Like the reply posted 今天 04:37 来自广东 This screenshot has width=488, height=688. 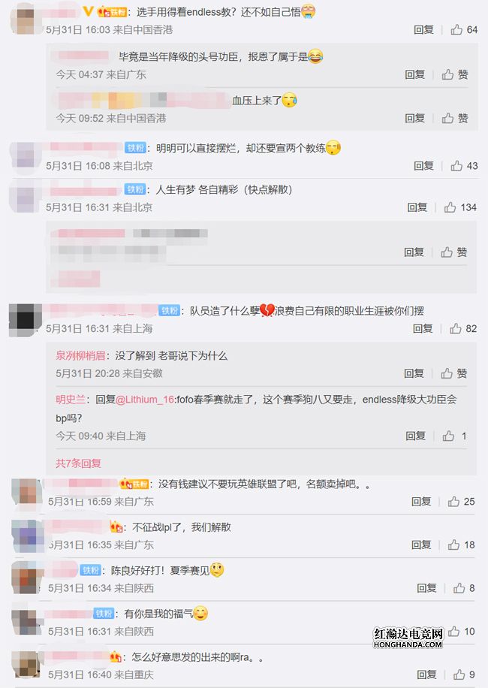(455, 74)
